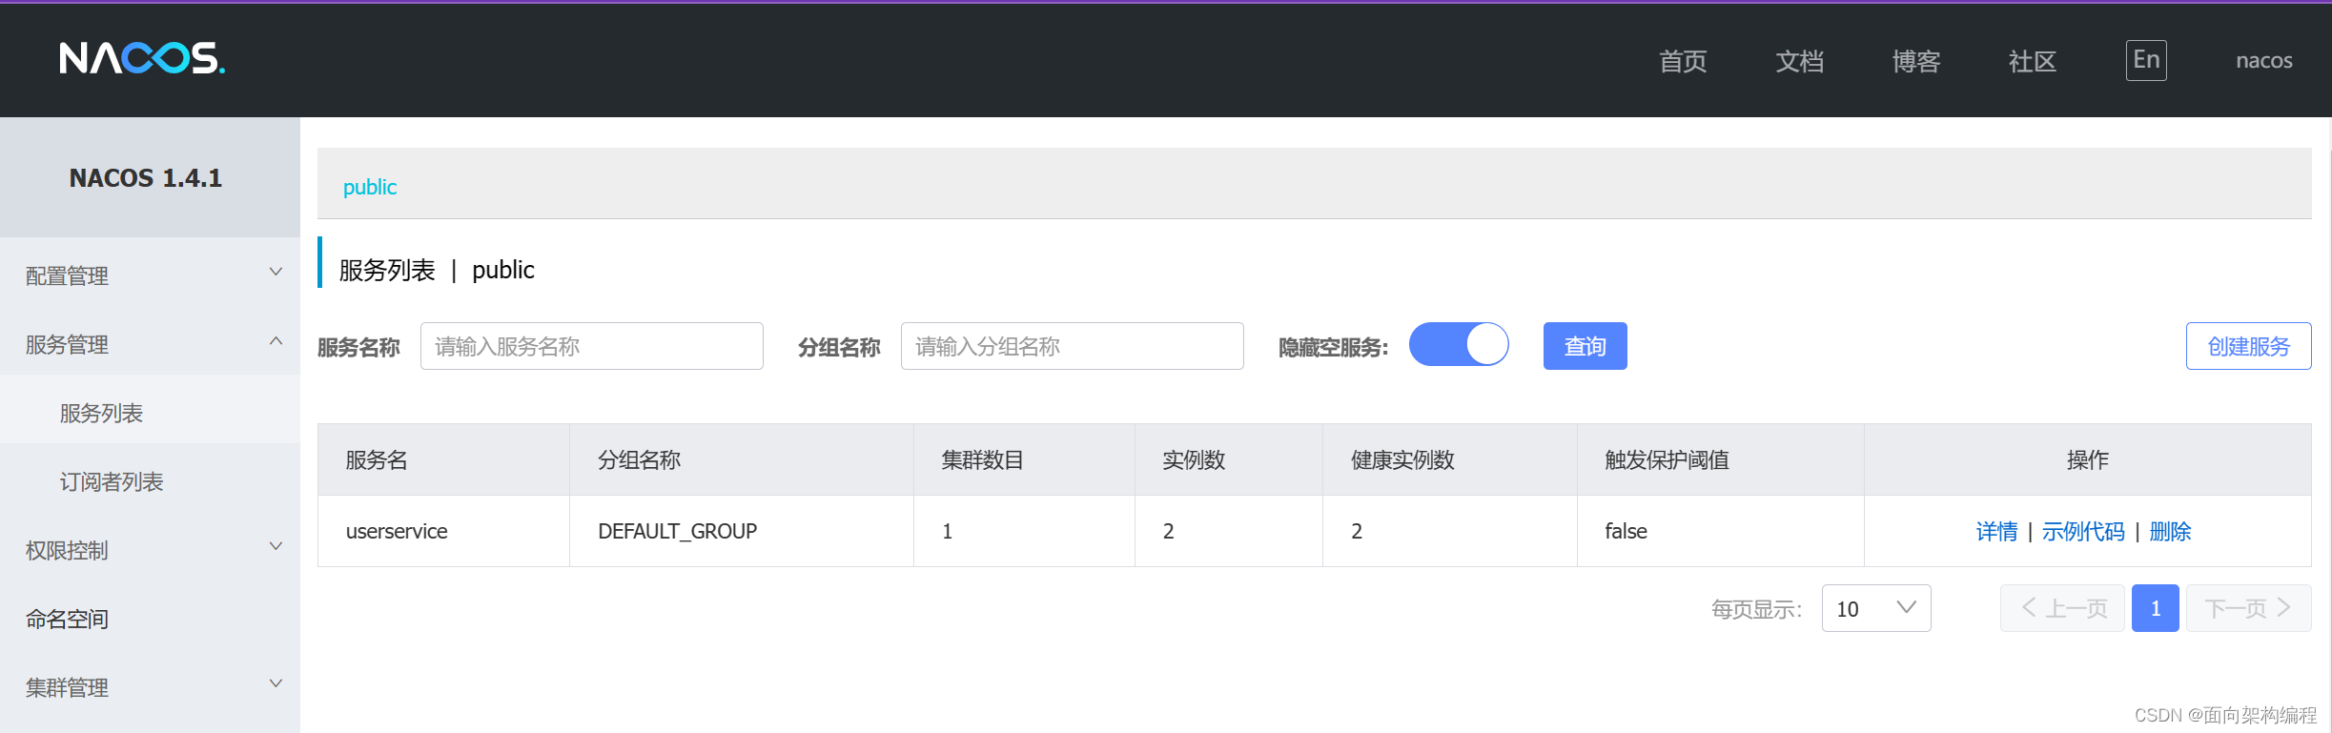Click the 触发保护阈值 column header
The height and width of the screenshot is (733, 2332).
1721,459
